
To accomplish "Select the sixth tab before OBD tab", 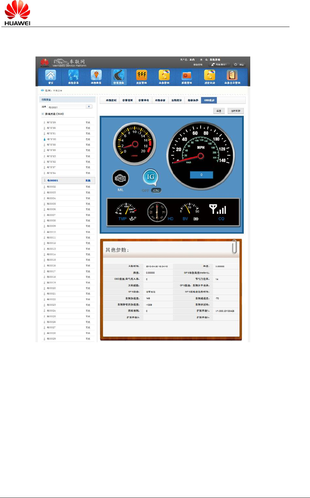I will 193,100.
